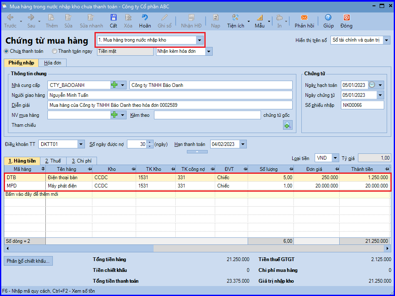Expand the NV mua hàng dropdown arrow

[123, 115]
